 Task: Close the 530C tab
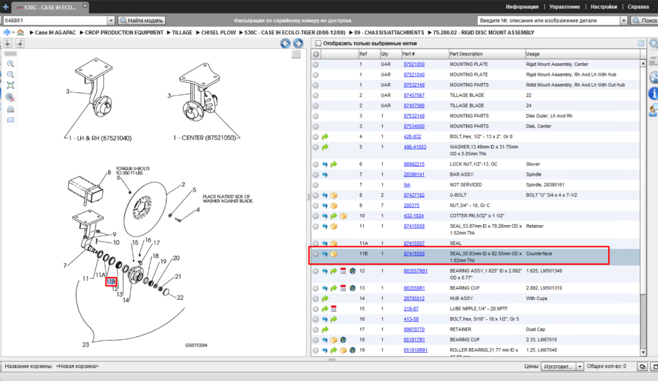pos(85,5)
